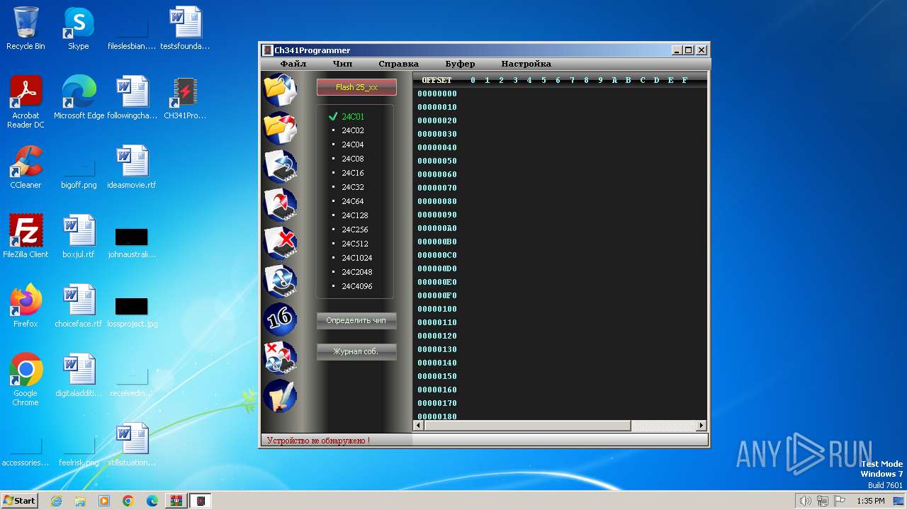
Task: Open the Google Chrome desktop shortcut
Action: pos(26,380)
